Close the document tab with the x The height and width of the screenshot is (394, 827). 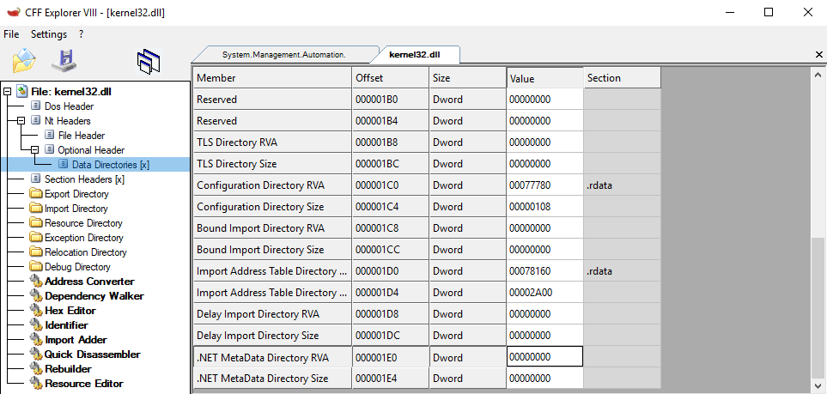point(819,54)
